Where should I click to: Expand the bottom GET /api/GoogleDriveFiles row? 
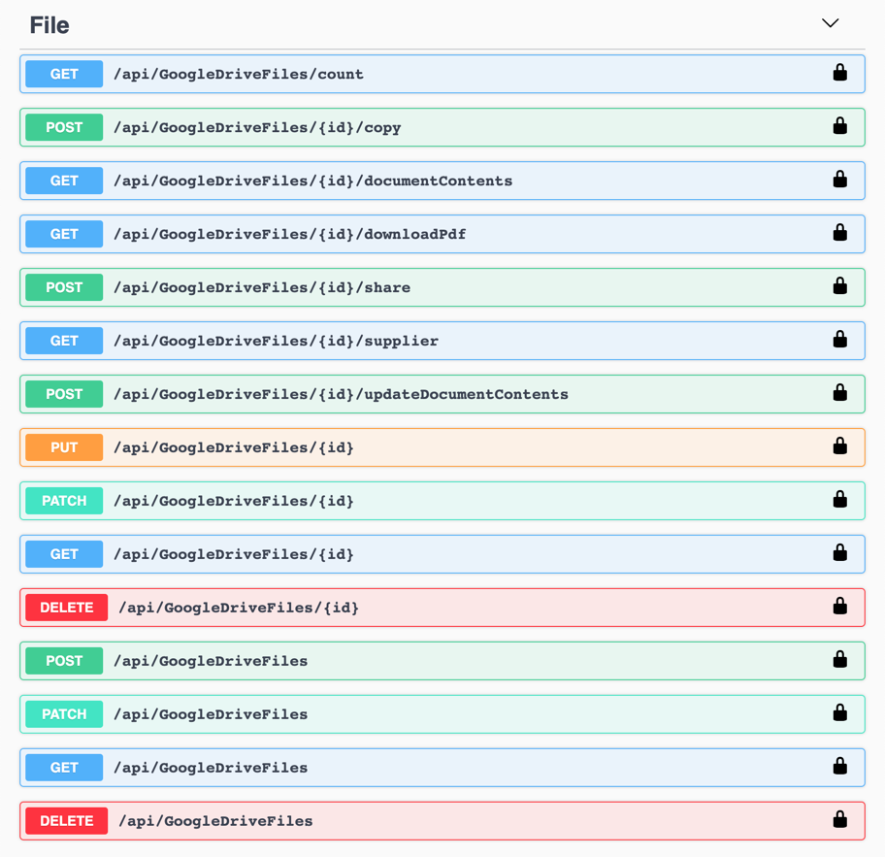pos(442,768)
